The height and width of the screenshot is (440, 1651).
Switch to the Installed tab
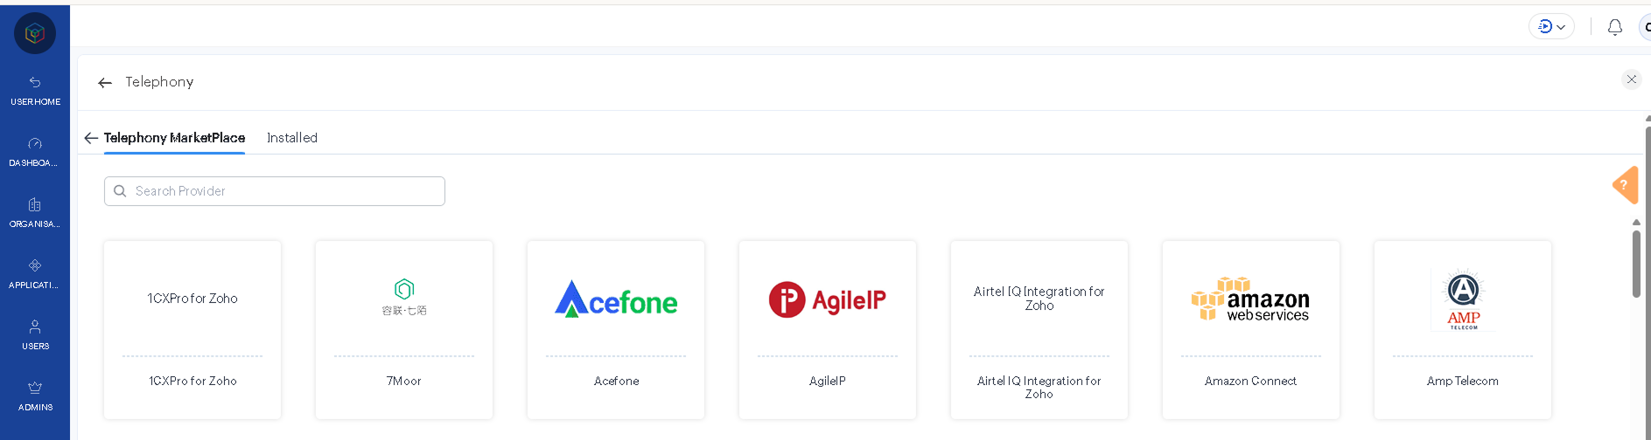(292, 138)
